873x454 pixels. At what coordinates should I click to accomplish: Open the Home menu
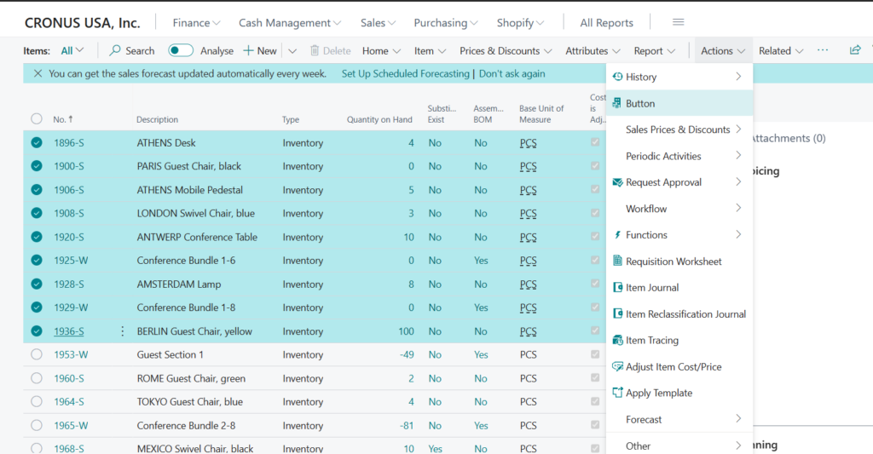[381, 50]
